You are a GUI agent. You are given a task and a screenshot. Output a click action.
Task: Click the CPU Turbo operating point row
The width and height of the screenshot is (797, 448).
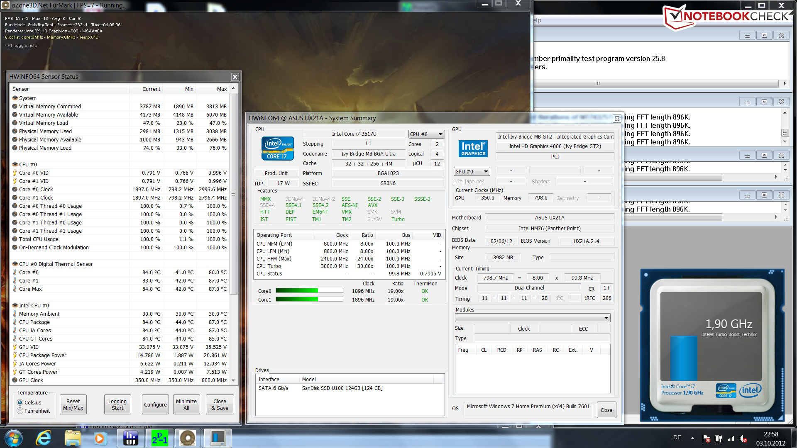(349, 266)
